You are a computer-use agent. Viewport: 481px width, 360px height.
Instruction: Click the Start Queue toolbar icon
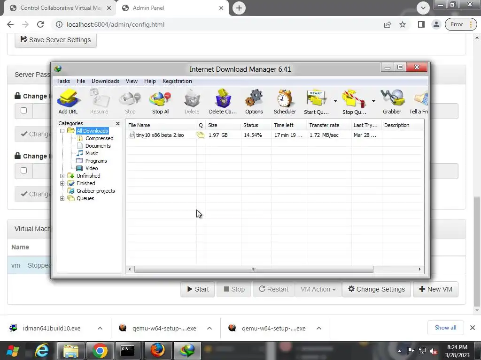click(x=316, y=102)
